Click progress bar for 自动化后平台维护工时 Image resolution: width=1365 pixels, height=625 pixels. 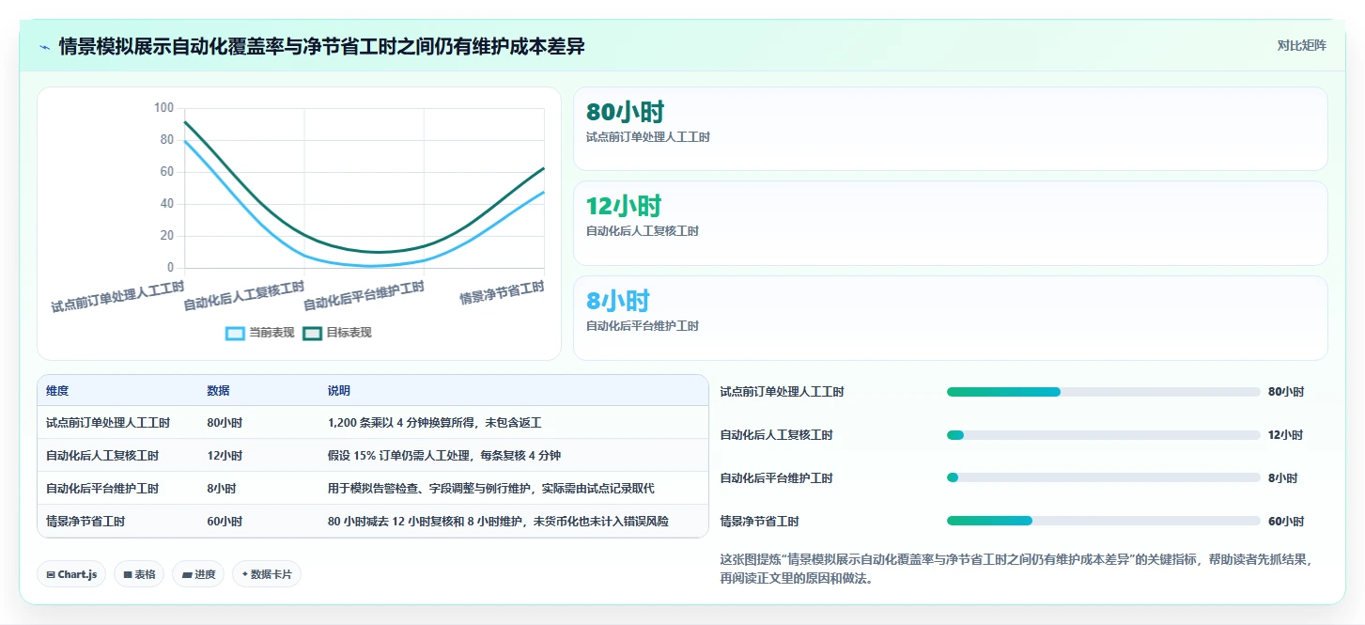click(1103, 478)
